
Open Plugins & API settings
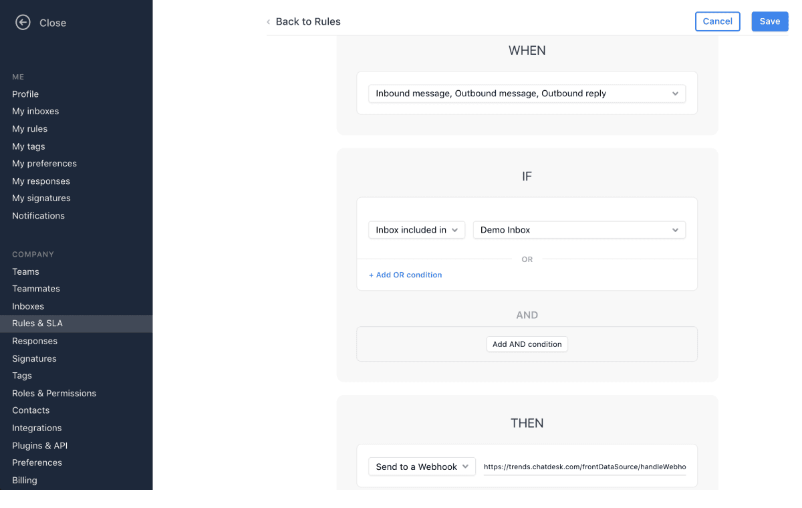point(39,445)
